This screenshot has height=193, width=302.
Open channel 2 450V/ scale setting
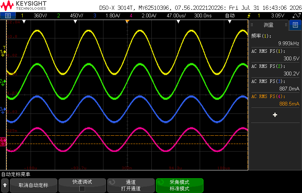(x=77, y=15)
